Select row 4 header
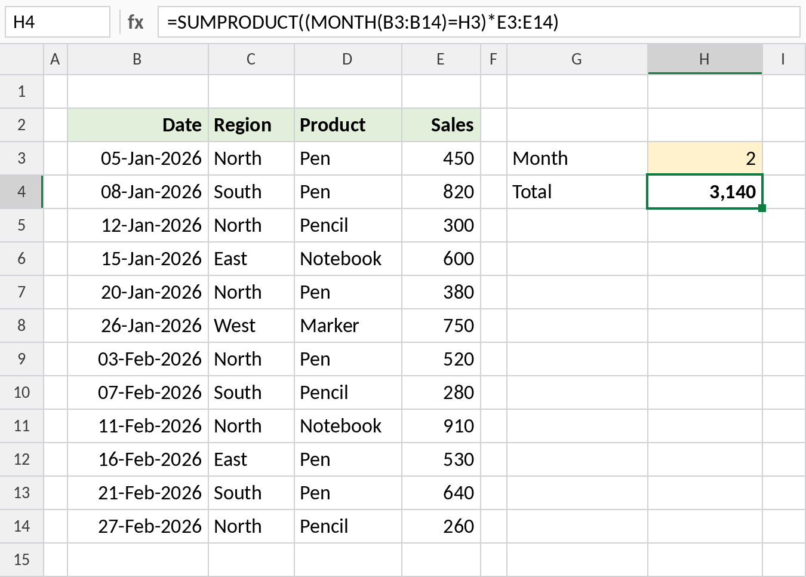 [x=21, y=192]
